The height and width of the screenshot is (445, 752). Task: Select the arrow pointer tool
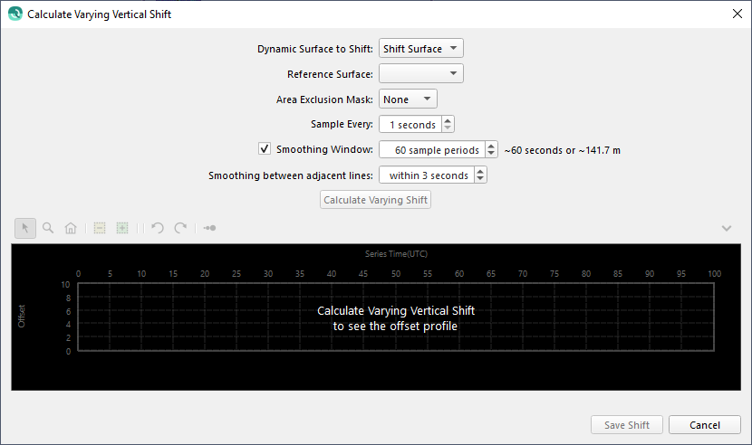tap(25, 228)
